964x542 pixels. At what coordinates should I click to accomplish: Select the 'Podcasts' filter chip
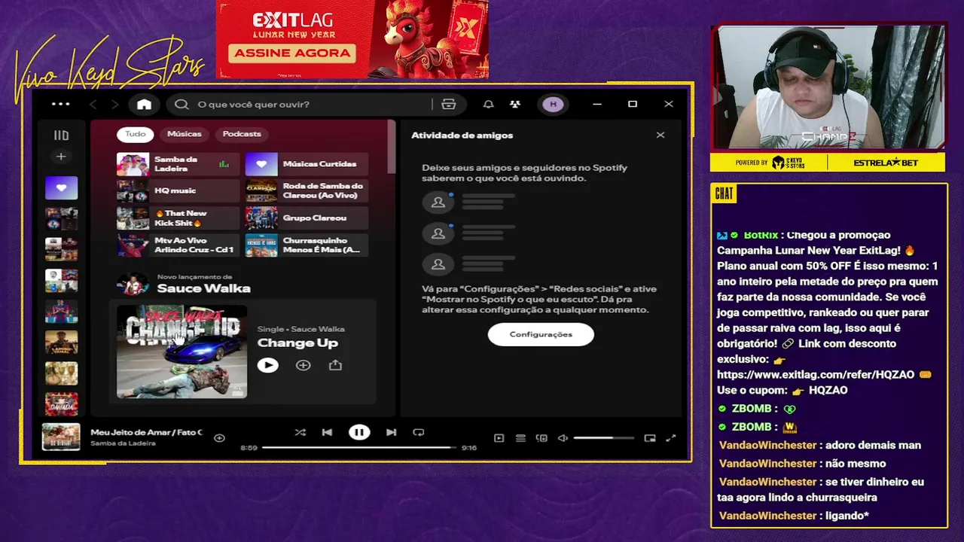[x=242, y=134]
